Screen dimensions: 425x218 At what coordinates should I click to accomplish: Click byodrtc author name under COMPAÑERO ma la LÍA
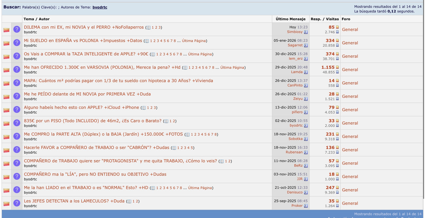pos(30,179)
